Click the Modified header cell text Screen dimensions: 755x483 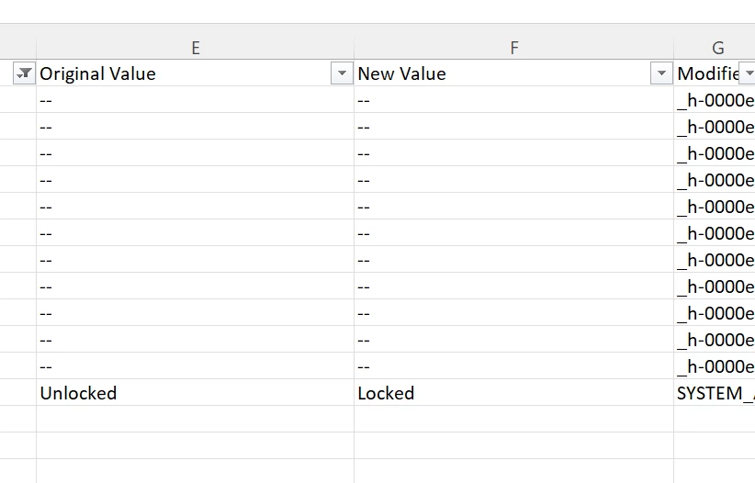point(707,73)
